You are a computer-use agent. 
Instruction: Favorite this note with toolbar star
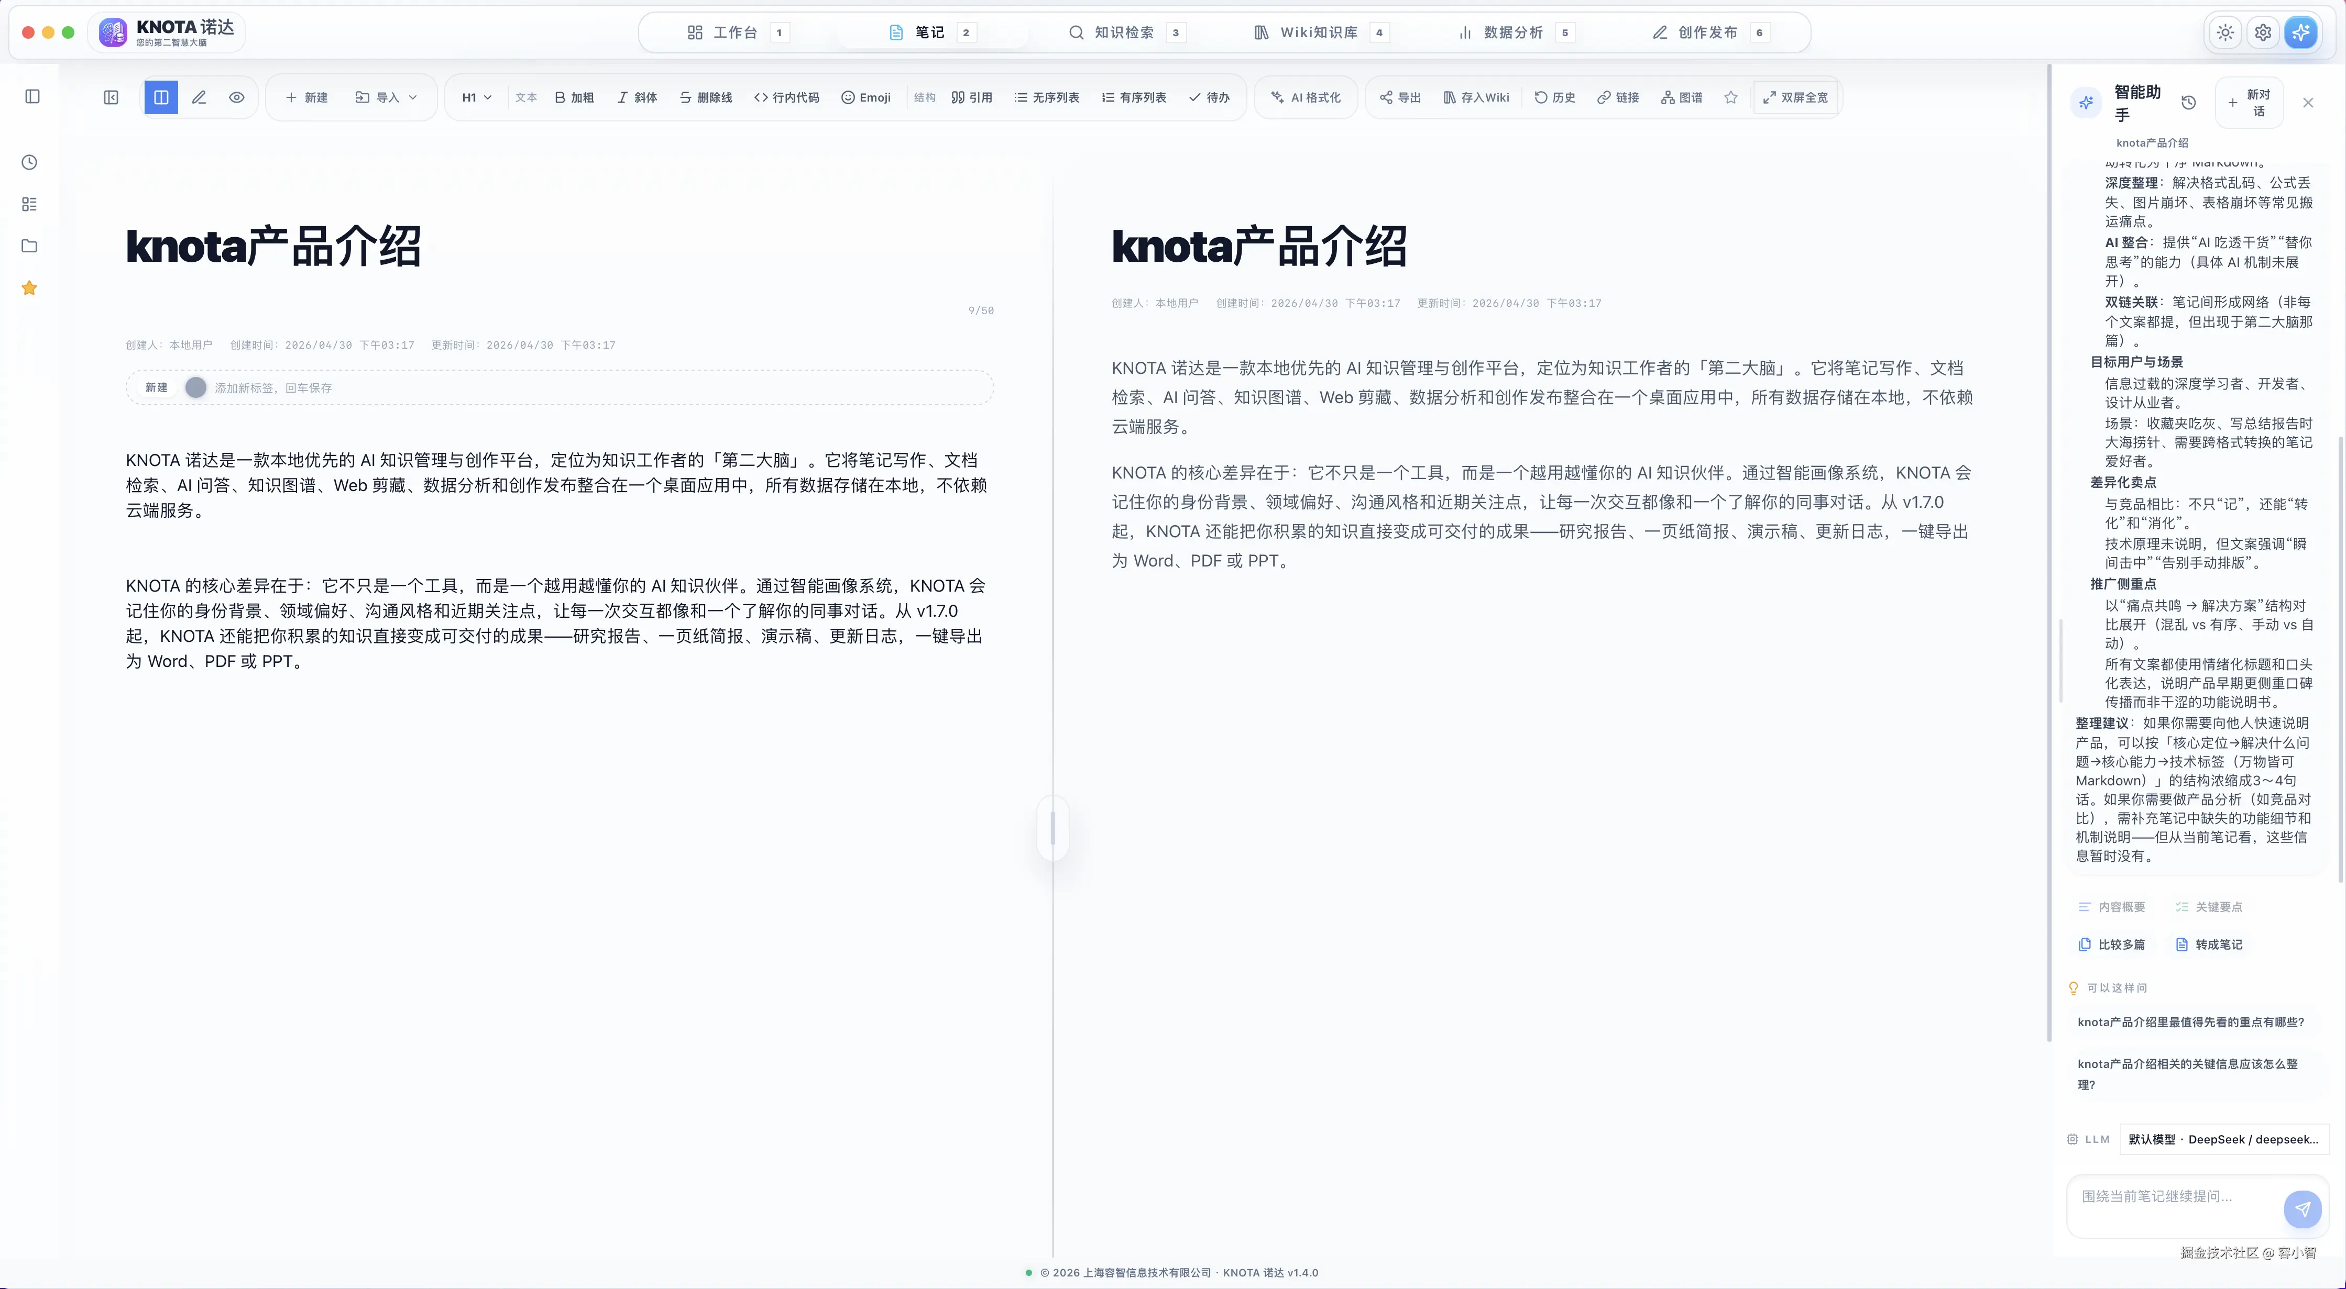coord(1730,97)
